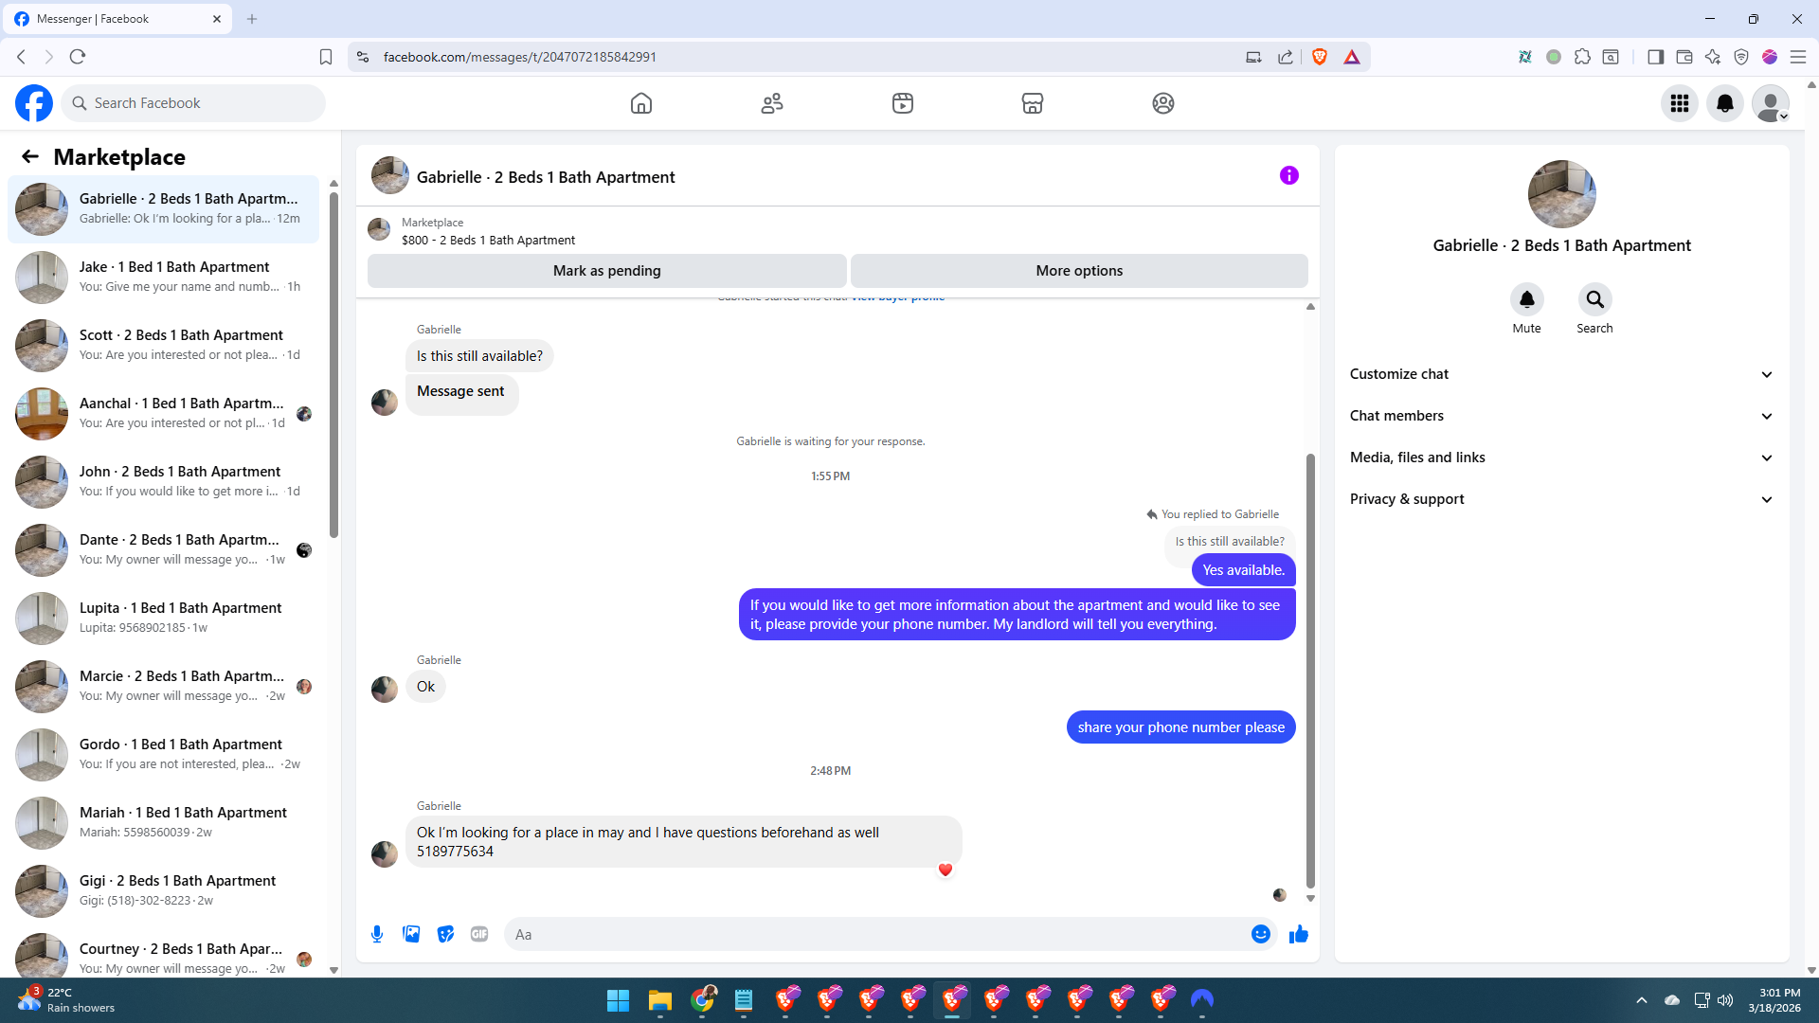Click the More options button
Image resolution: width=1819 pixels, height=1023 pixels.
pyautogui.click(x=1078, y=271)
